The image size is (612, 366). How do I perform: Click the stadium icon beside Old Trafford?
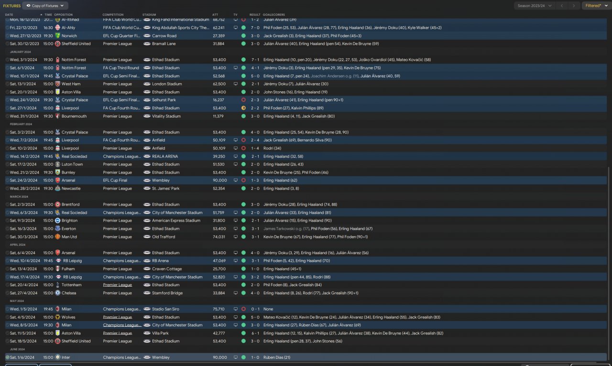[147, 237]
